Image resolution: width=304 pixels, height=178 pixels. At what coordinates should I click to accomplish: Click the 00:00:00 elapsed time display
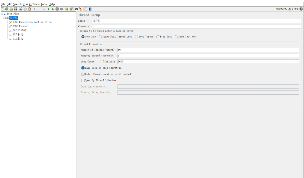282,9
